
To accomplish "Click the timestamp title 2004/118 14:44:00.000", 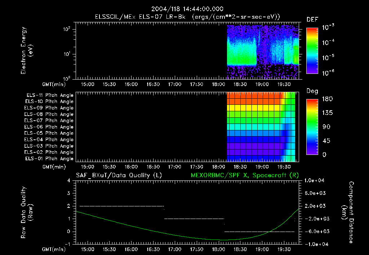I will (x=187, y=9).
